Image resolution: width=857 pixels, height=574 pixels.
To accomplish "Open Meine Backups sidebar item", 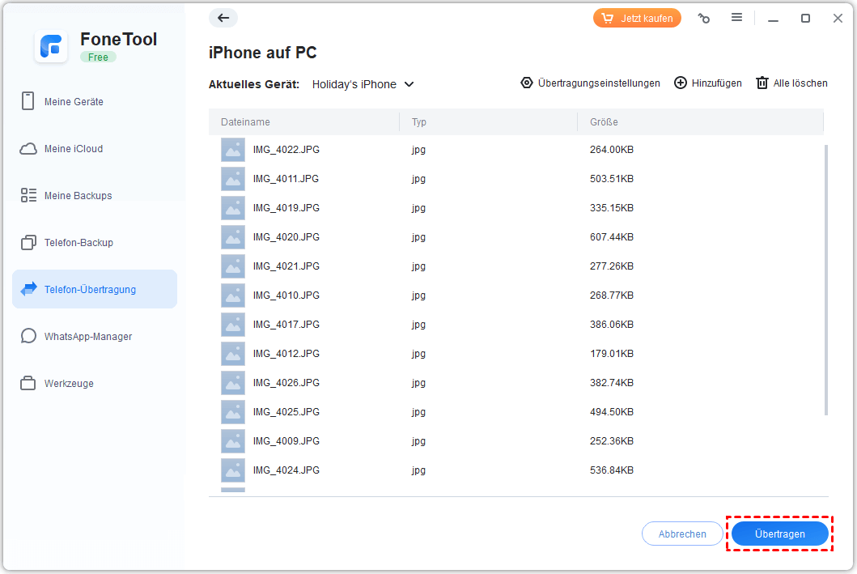I will coord(78,196).
